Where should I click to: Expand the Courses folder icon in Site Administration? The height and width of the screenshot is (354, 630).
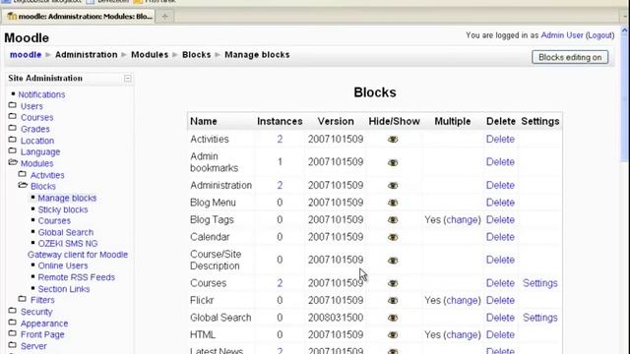pyautogui.click(x=13, y=117)
